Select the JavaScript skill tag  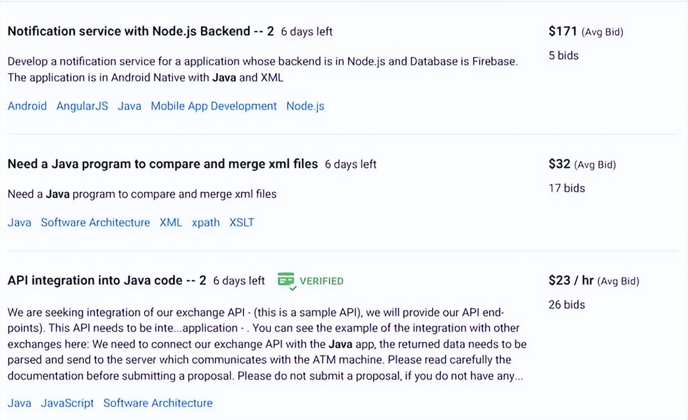(x=67, y=403)
